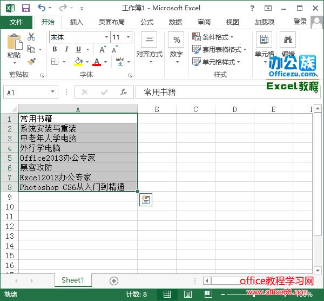Click the Increase Font Size icon
This screenshot has height=301, width=324.
tap(103, 49)
